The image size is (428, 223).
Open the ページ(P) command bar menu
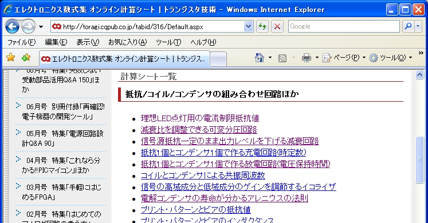(344, 58)
